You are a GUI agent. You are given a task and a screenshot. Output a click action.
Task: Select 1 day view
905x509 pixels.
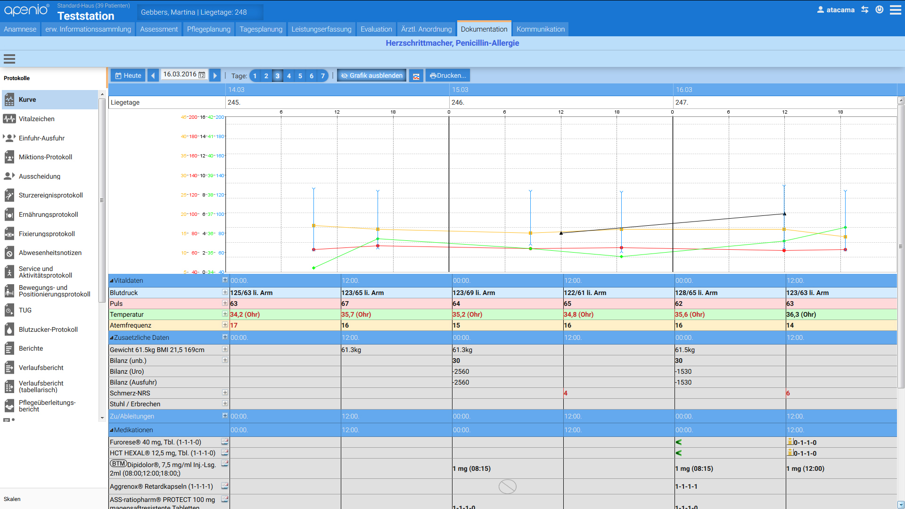pyautogui.click(x=255, y=76)
